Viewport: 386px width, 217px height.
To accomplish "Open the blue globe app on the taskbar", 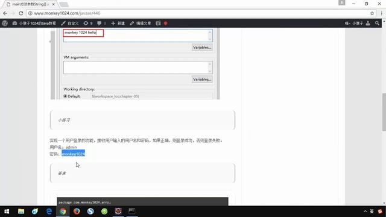I will click(90, 212).
